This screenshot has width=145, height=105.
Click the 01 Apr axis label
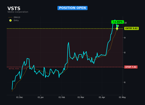point(102,97)
